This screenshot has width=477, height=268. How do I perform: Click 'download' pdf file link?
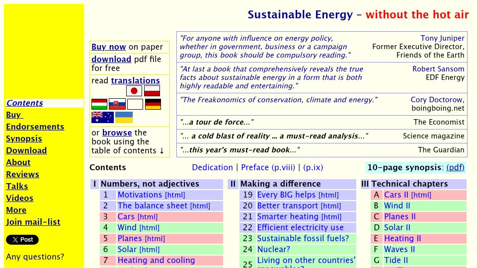(111, 59)
